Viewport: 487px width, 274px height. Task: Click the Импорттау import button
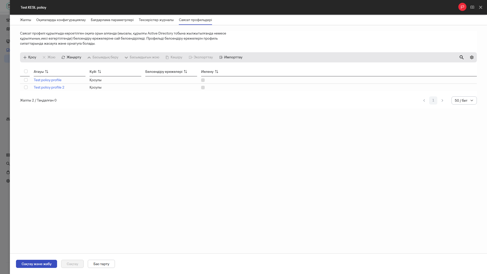point(231,57)
